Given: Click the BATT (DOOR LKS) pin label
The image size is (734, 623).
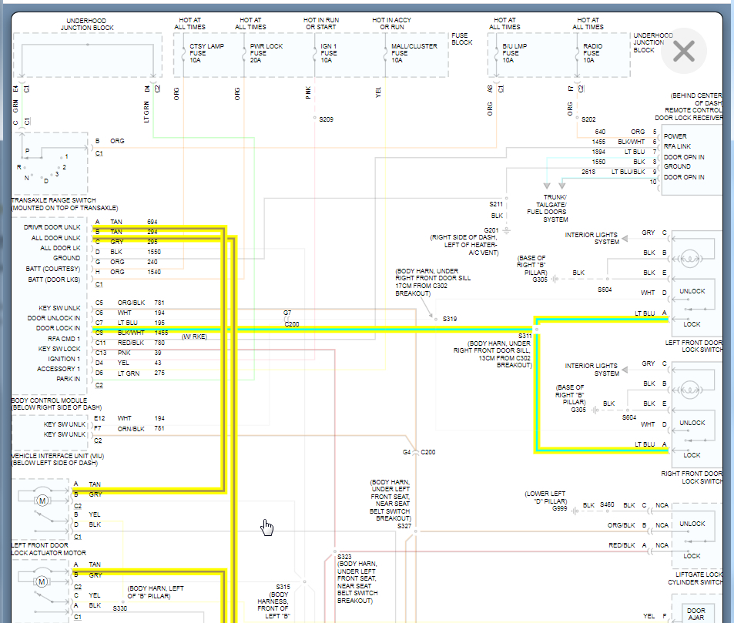Looking at the screenshot, I should (54, 280).
